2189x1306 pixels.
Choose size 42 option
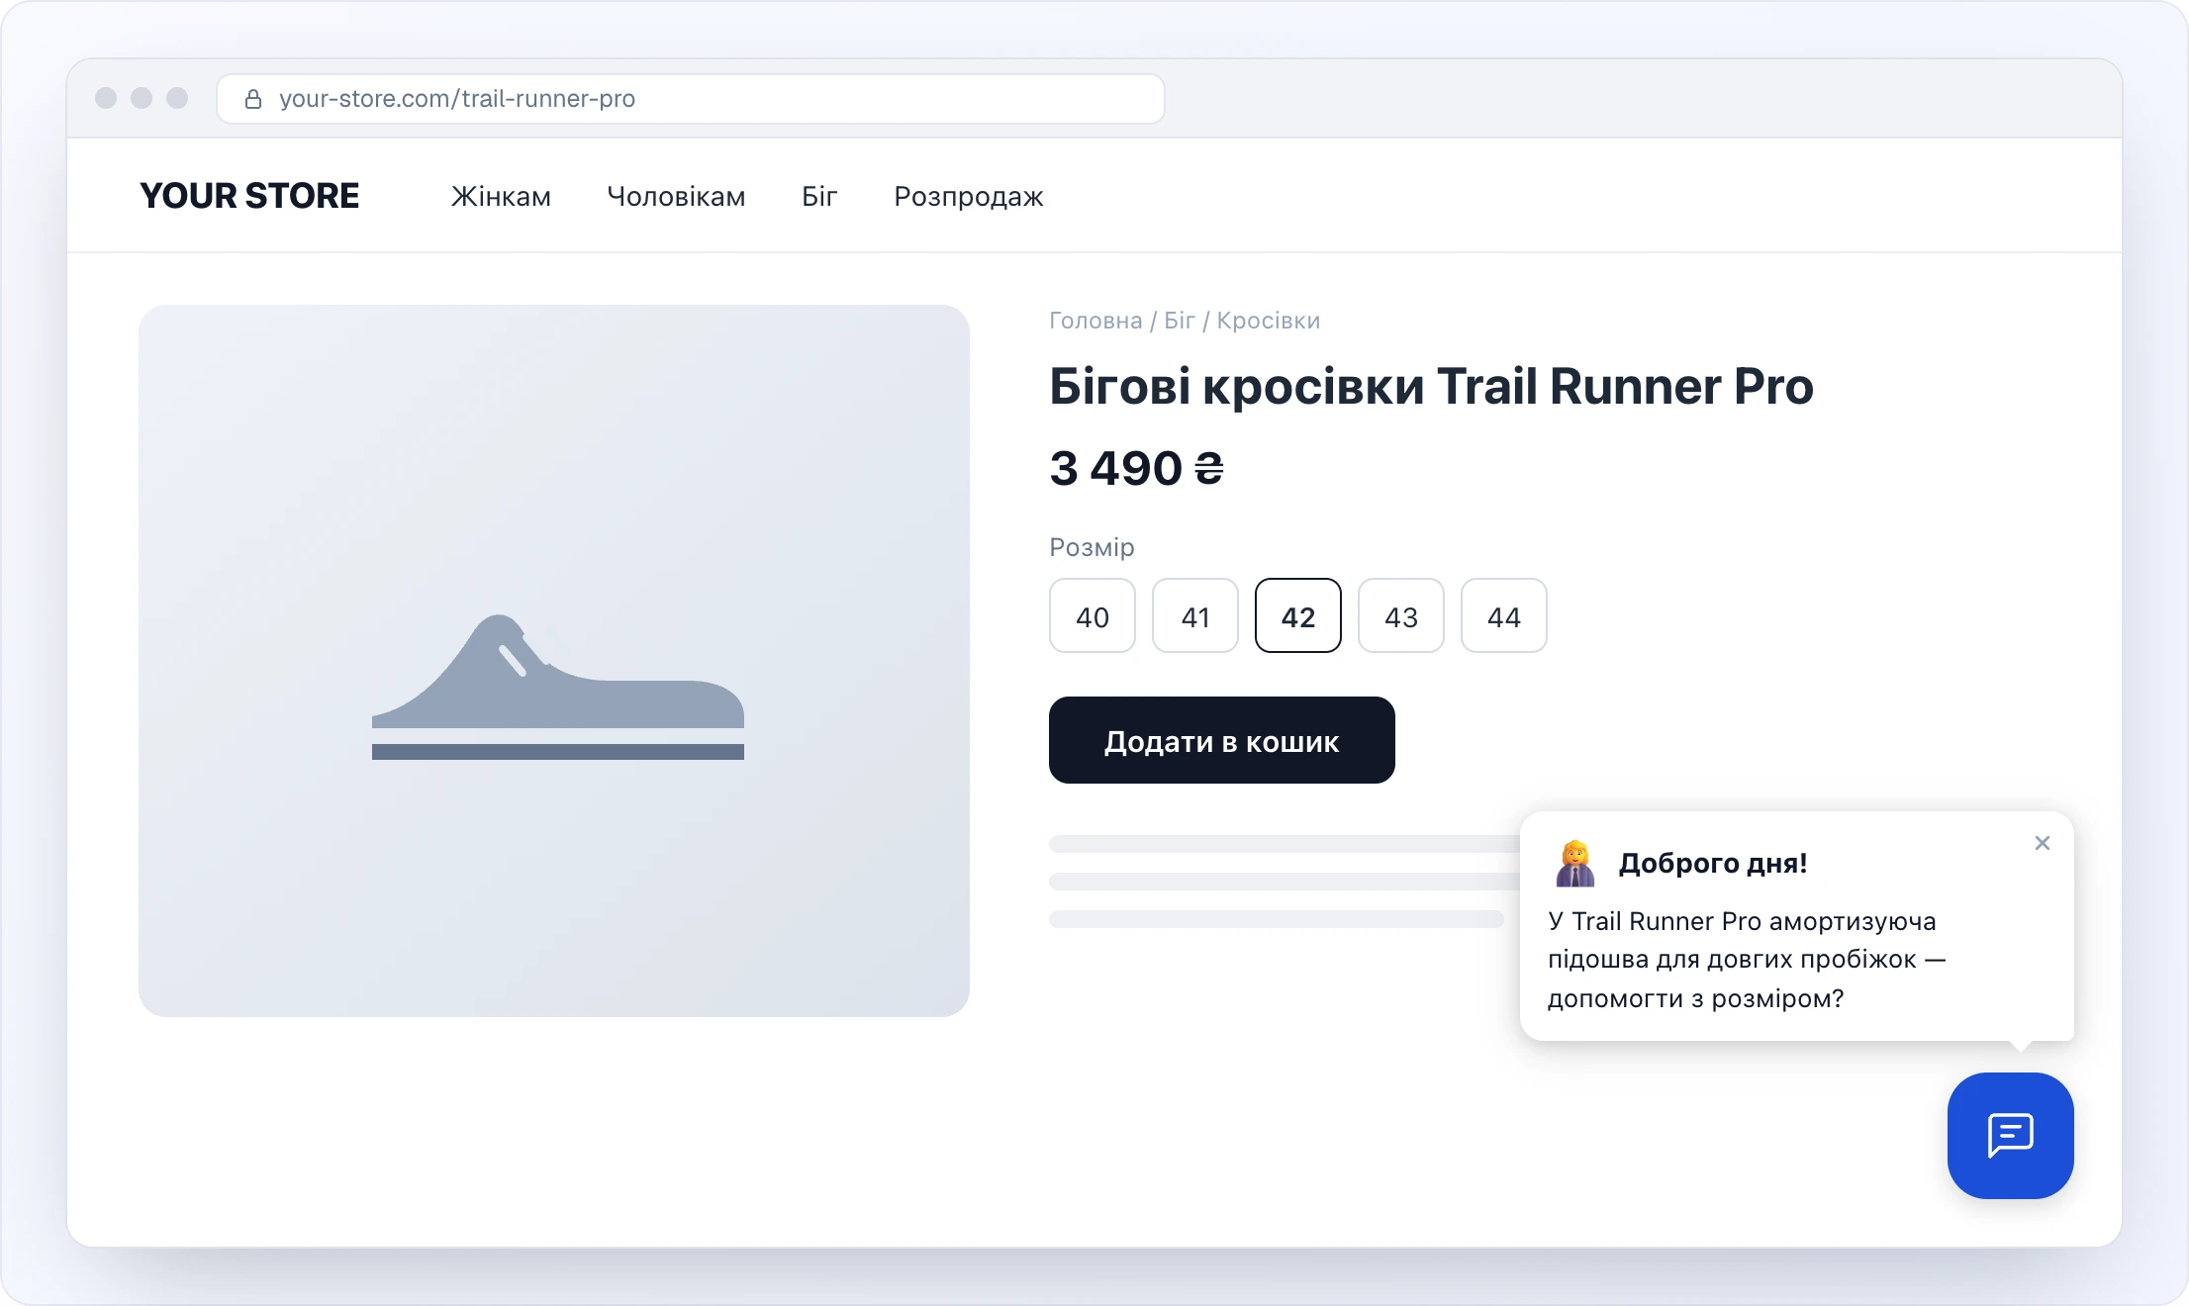1297,615
